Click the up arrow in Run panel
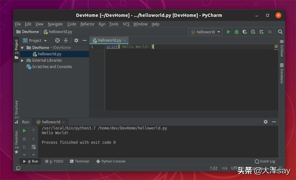 click(x=33, y=130)
